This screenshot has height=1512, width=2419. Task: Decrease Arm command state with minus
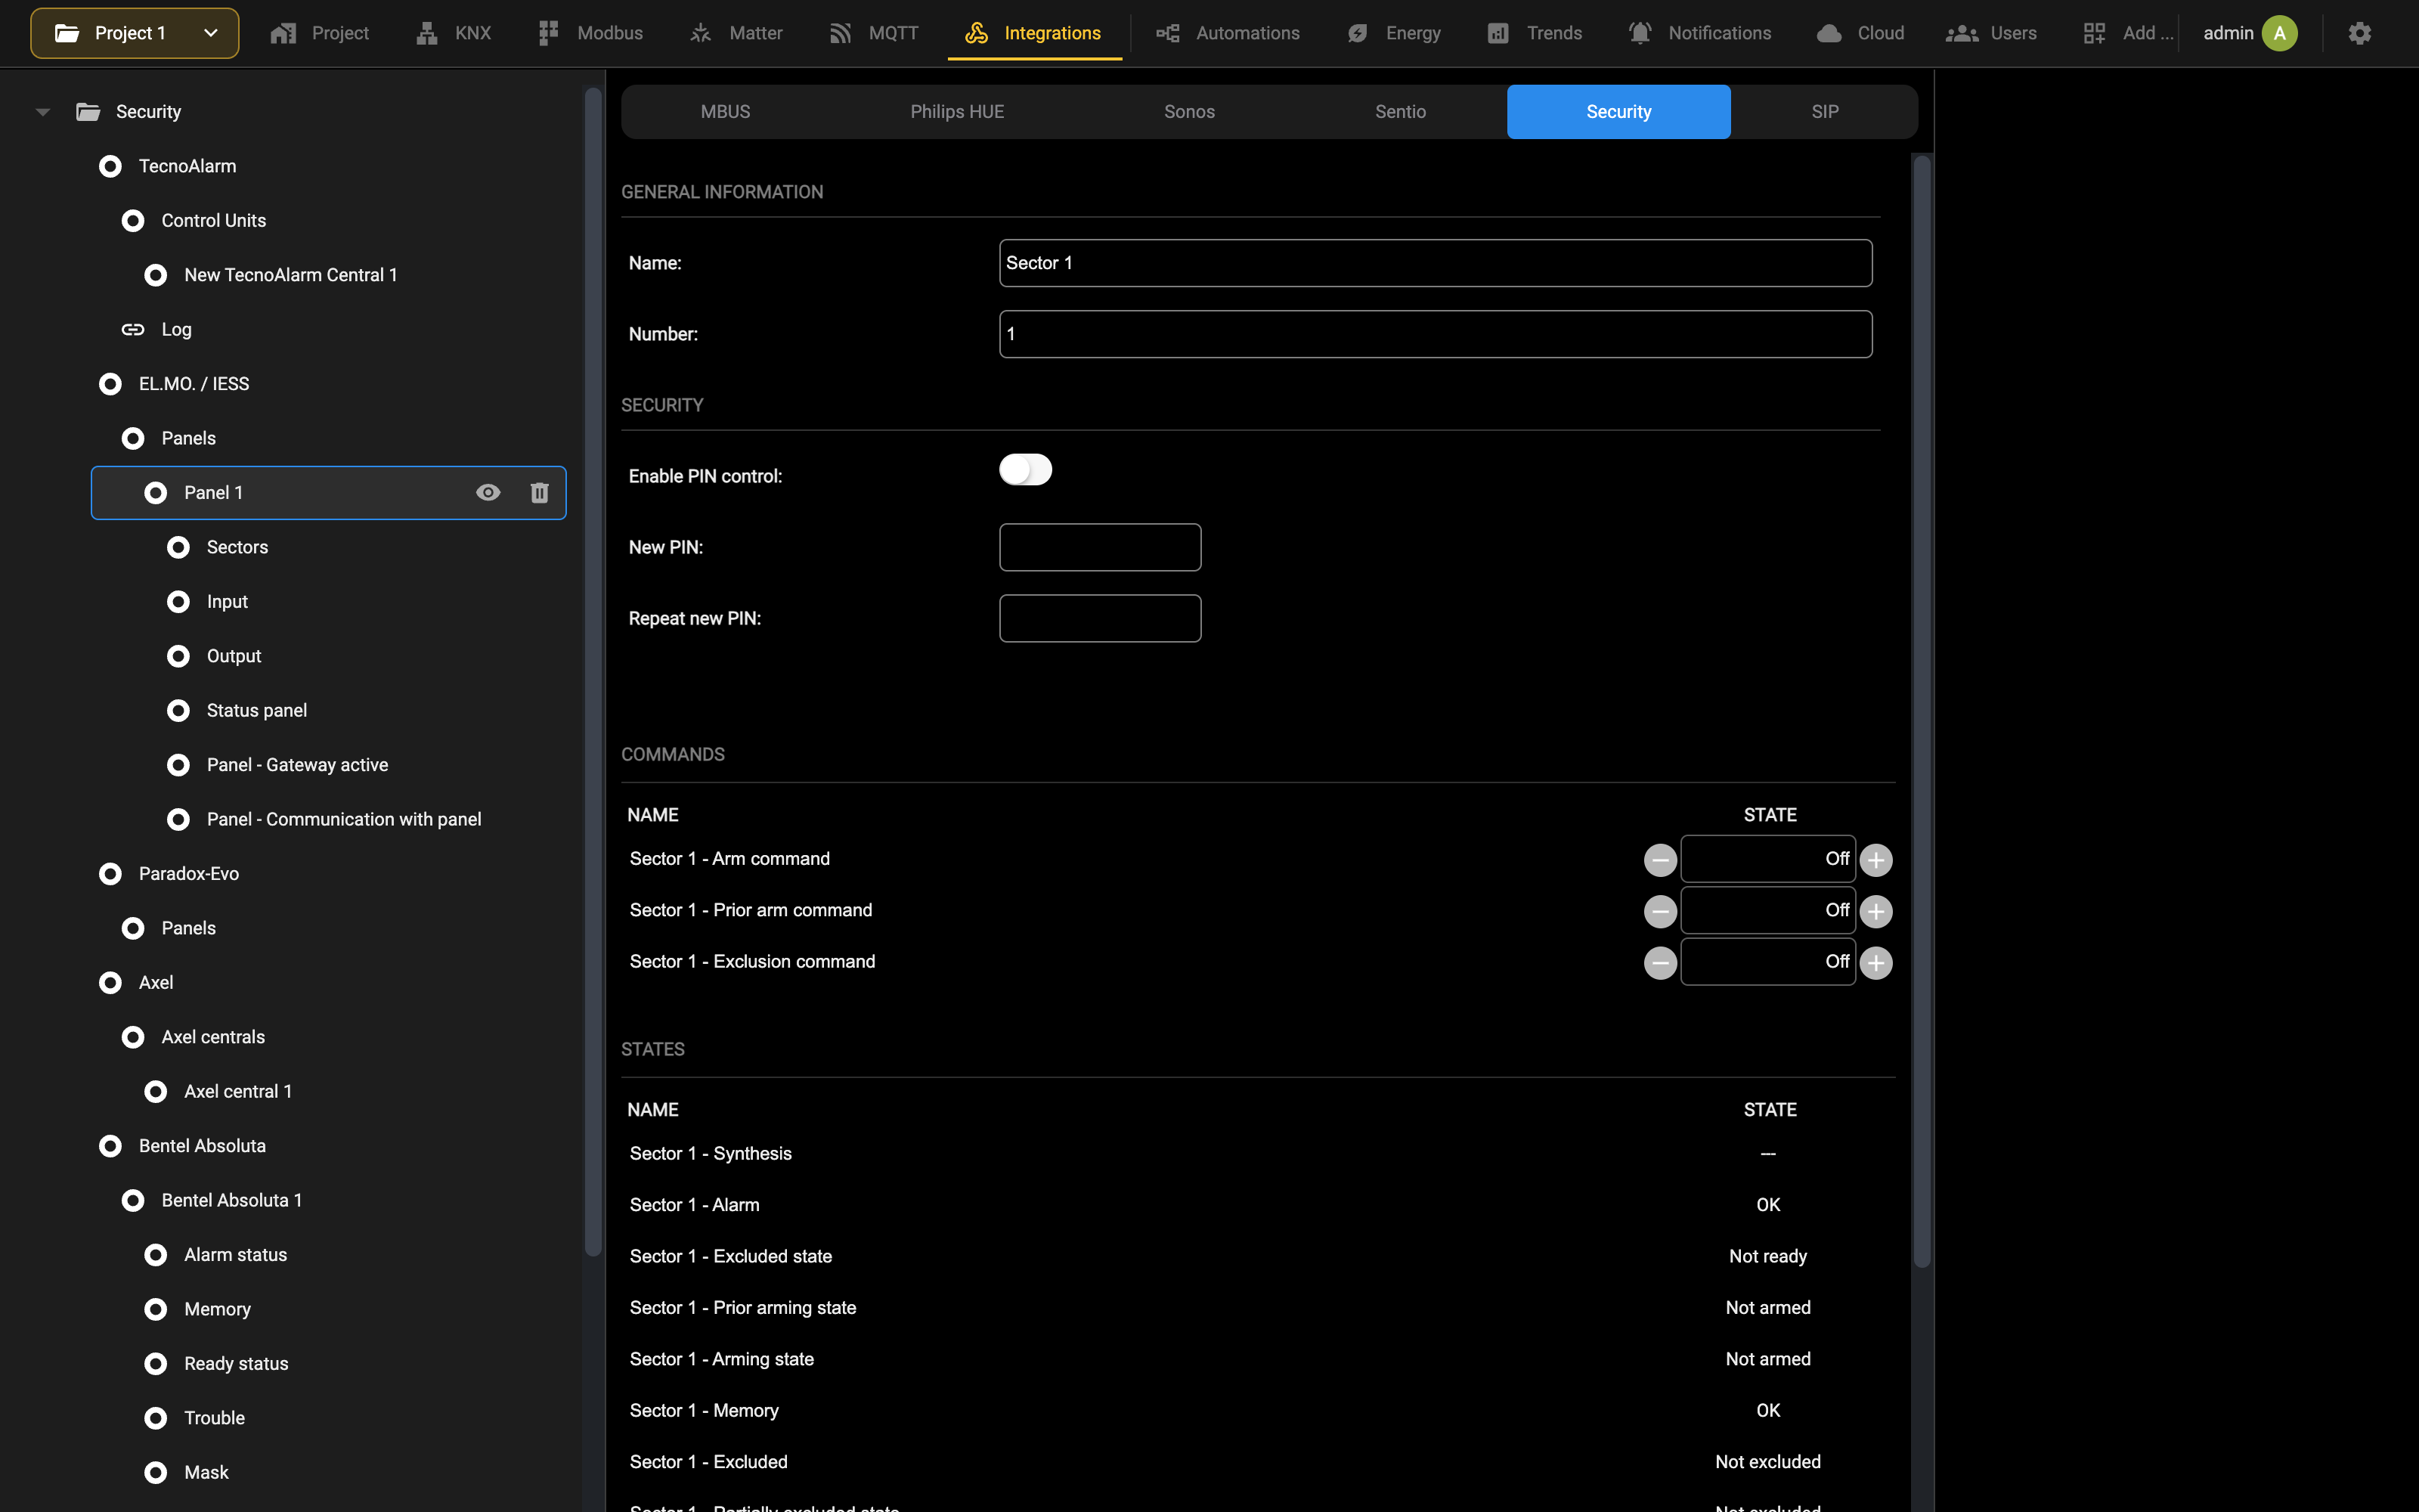click(x=1660, y=860)
